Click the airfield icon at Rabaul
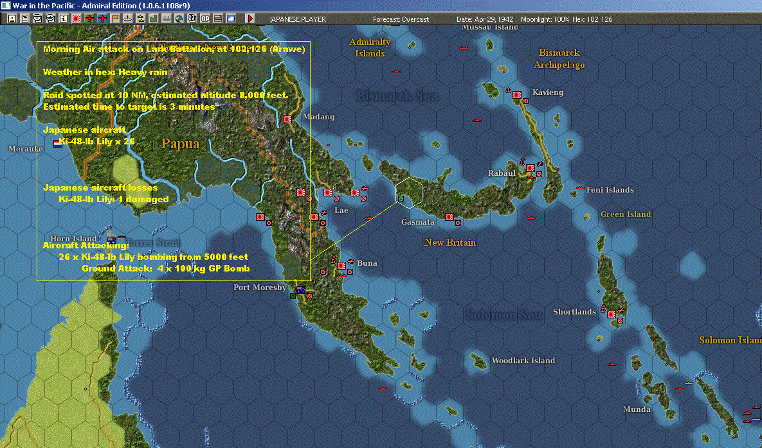This screenshot has height=448, width=762. click(x=540, y=164)
